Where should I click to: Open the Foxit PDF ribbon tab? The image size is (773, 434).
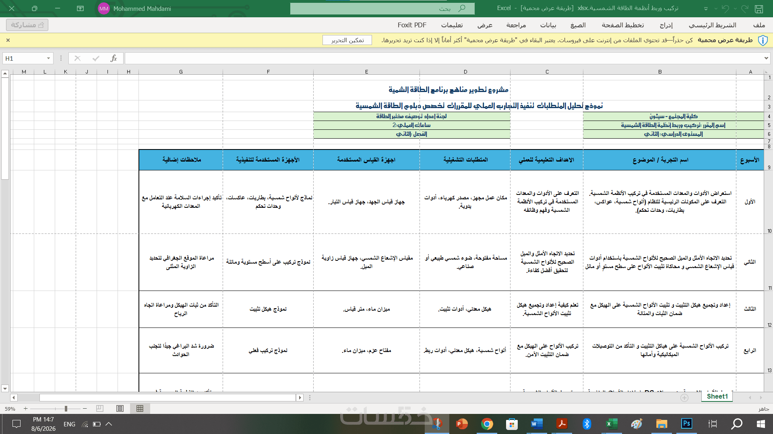click(x=412, y=25)
